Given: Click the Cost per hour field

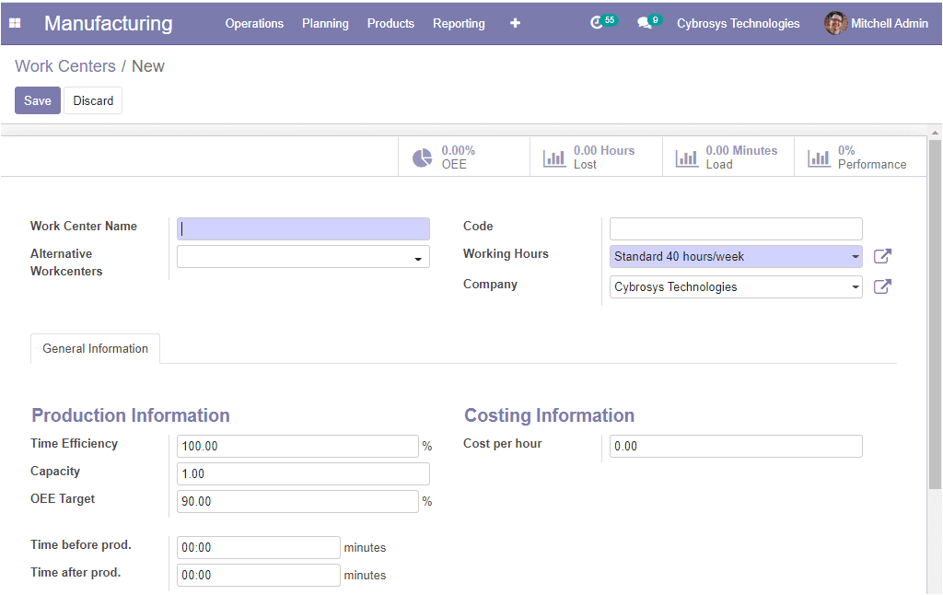Looking at the screenshot, I should coord(736,447).
